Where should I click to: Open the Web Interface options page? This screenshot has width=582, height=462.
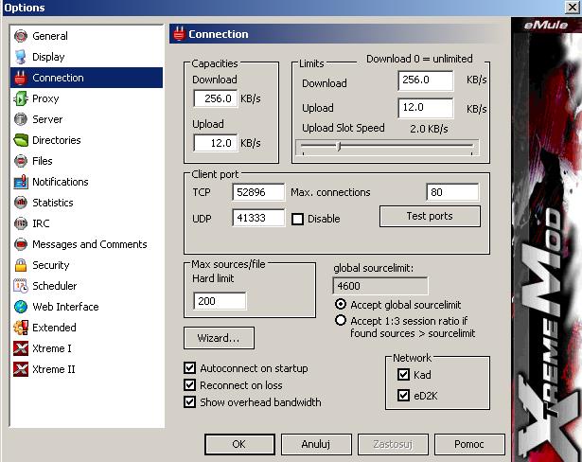click(86, 307)
